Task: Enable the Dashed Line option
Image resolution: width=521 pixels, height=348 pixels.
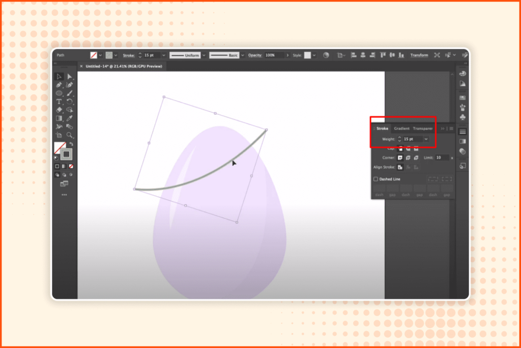Action: pos(375,179)
